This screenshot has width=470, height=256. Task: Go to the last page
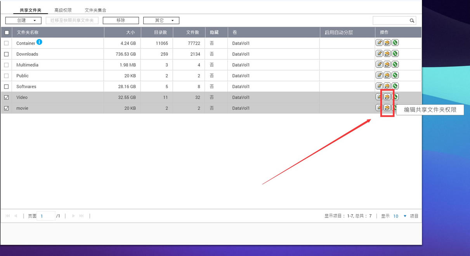click(82, 216)
